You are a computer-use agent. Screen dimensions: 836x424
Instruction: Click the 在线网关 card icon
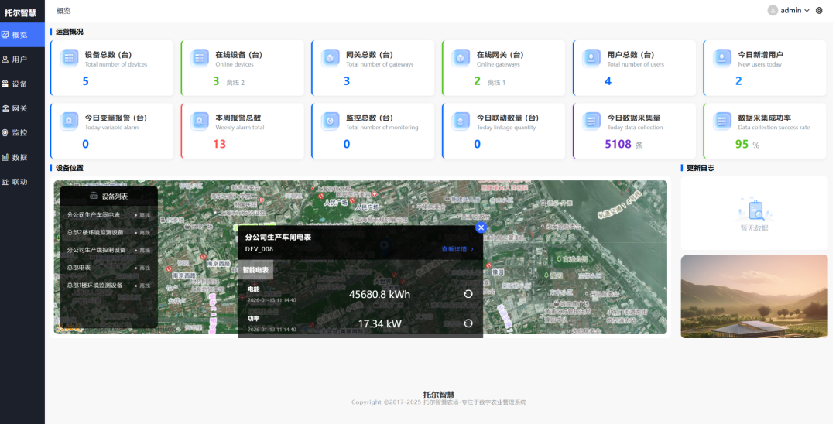(461, 57)
